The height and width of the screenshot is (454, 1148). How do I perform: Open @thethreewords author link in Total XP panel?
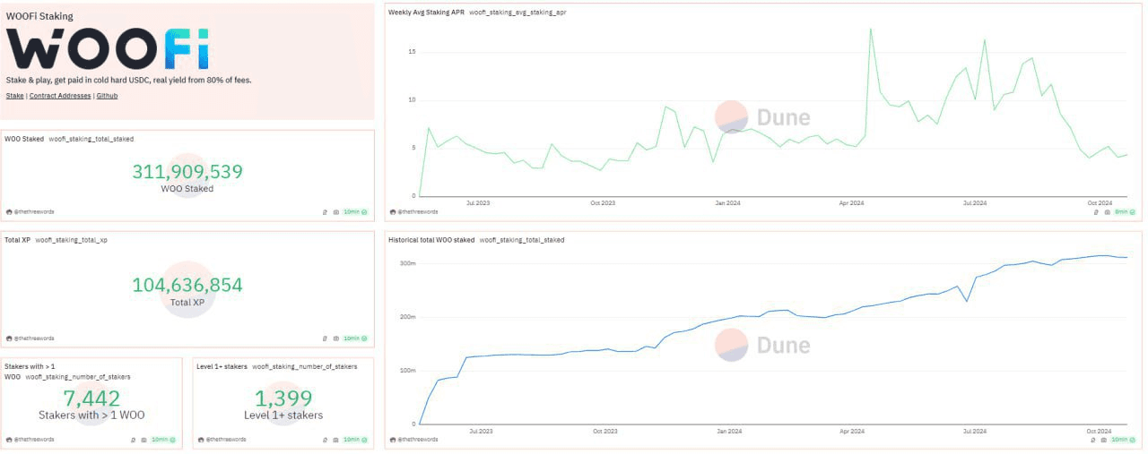click(33, 338)
